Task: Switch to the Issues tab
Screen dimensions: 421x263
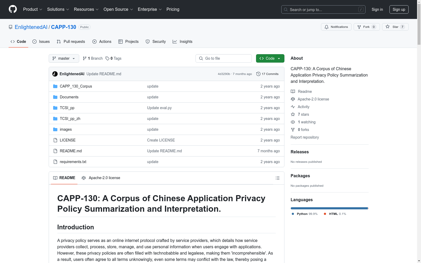Action: click(x=41, y=42)
